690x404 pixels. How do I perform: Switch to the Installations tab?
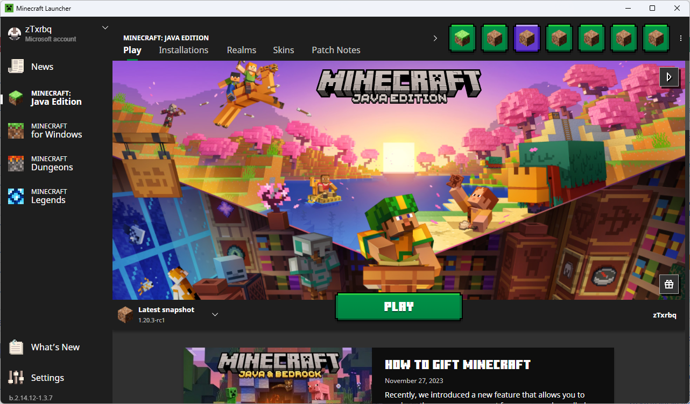pyautogui.click(x=184, y=50)
